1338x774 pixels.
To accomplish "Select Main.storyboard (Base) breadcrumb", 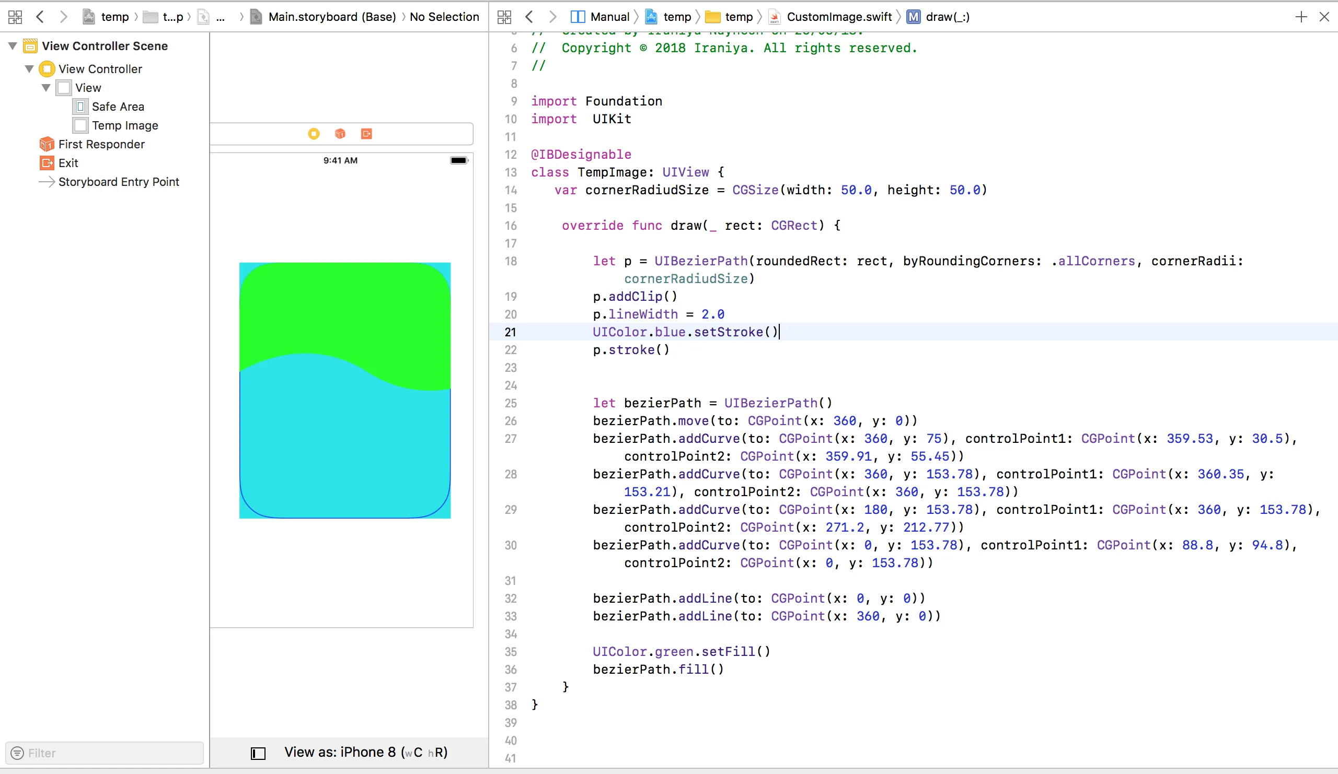I will [x=332, y=17].
